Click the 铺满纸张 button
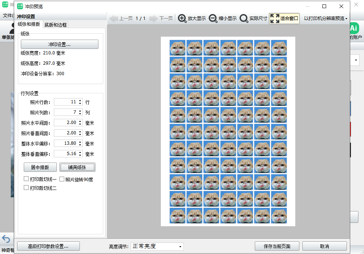364x254 pixels. pos(77,167)
